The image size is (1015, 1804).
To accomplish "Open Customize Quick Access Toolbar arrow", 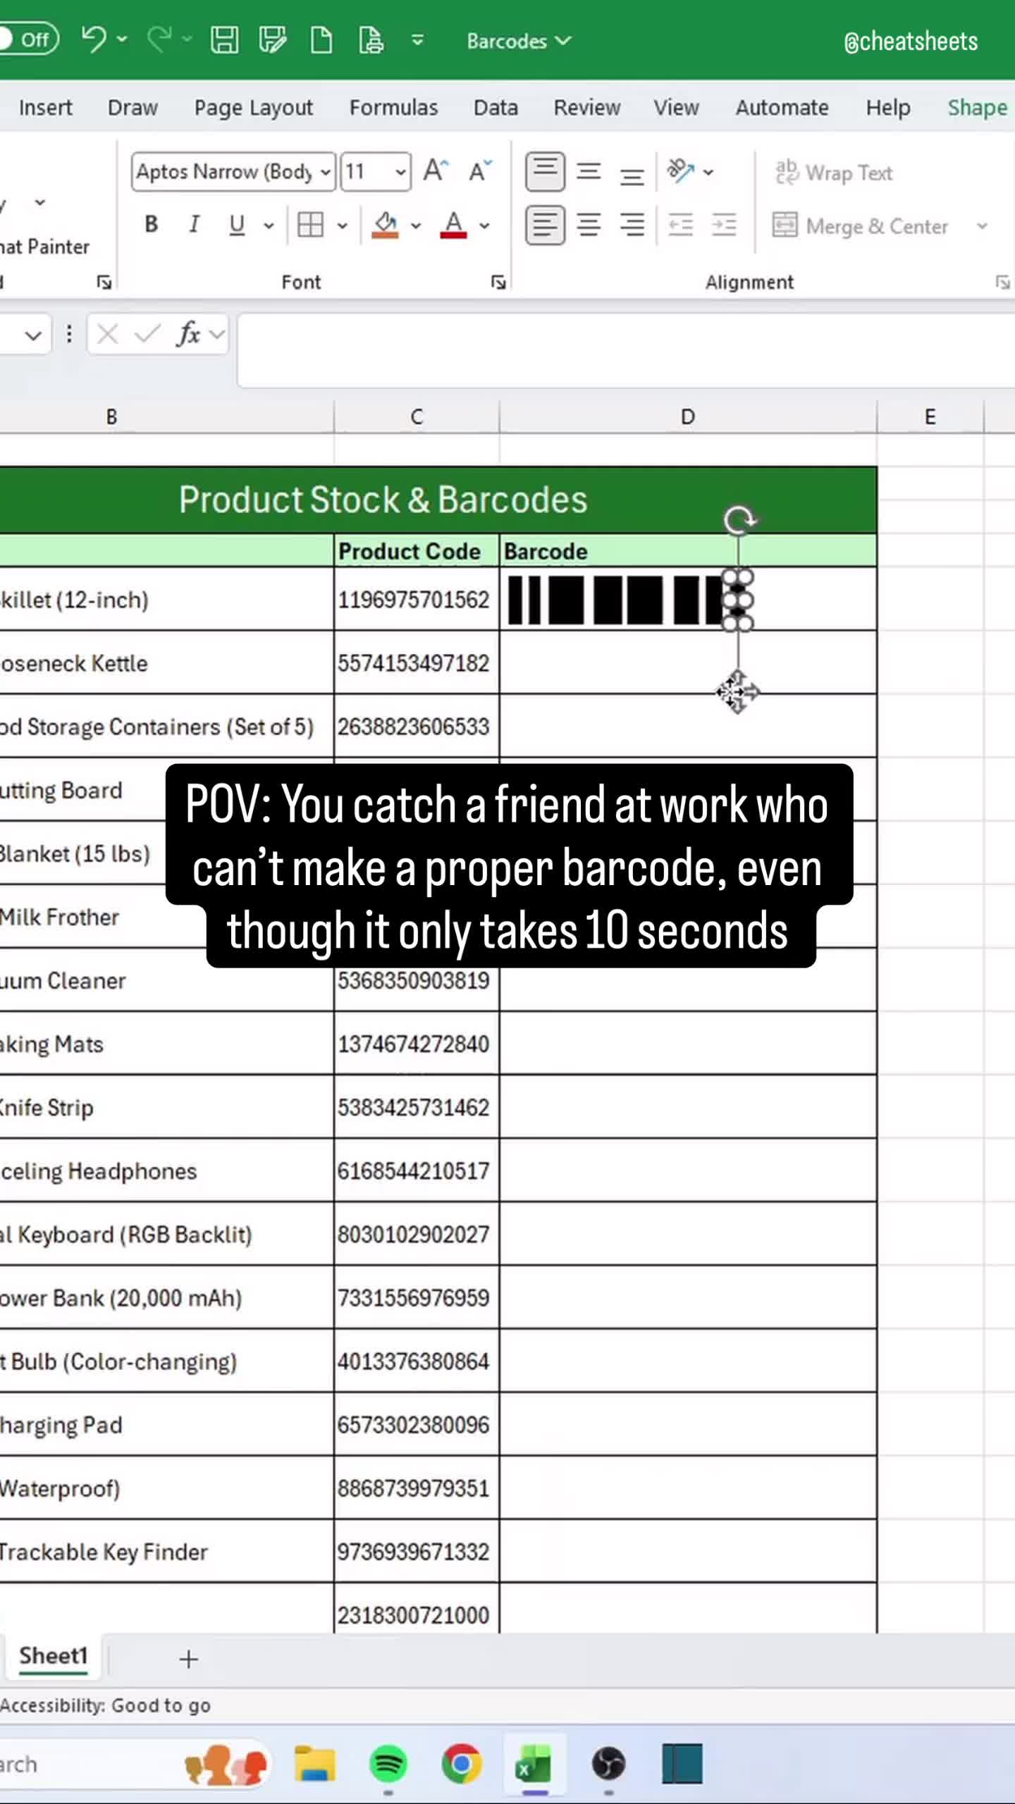I will (x=417, y=40).
